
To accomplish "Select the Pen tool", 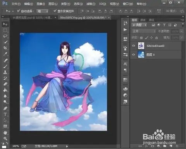I will [x=5, y=108].
